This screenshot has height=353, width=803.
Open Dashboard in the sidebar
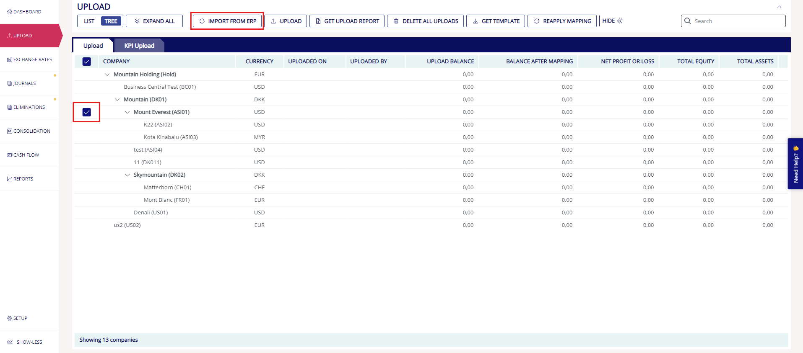point(24,12)
